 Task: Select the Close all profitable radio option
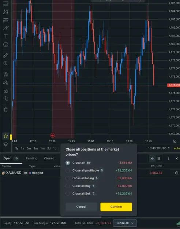pyautogui.click(x=68, y=170)
